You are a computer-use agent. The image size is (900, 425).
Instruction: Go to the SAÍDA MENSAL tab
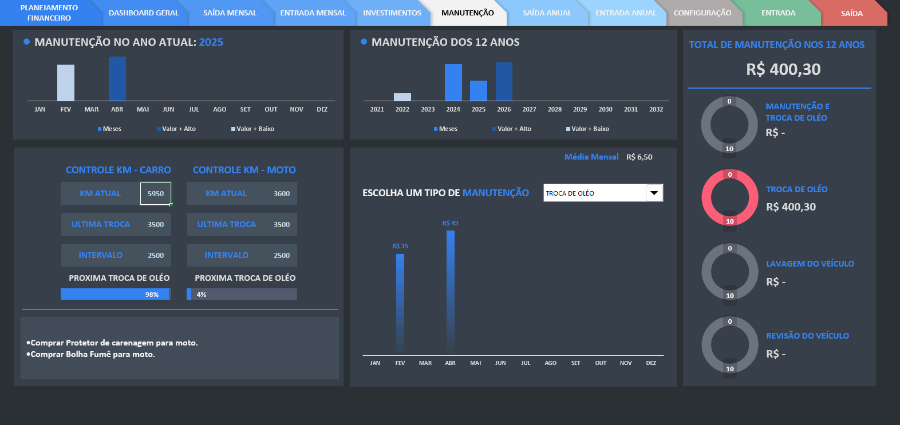tap(230, 13)
